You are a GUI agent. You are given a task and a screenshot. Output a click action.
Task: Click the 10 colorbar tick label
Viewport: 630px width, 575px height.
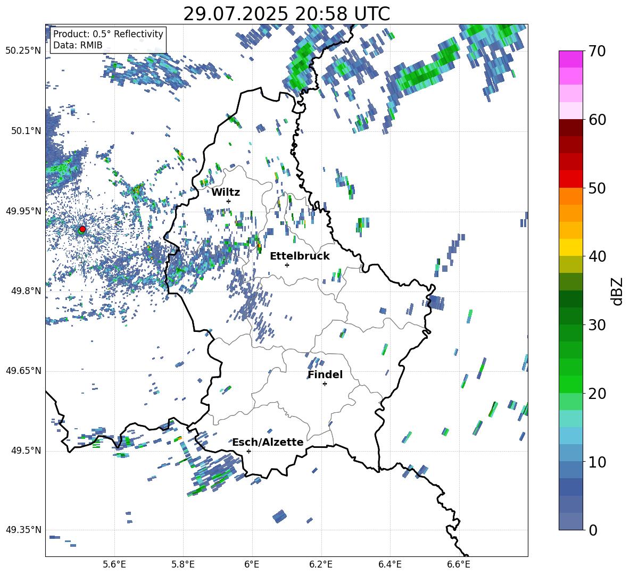coord(597,462)
